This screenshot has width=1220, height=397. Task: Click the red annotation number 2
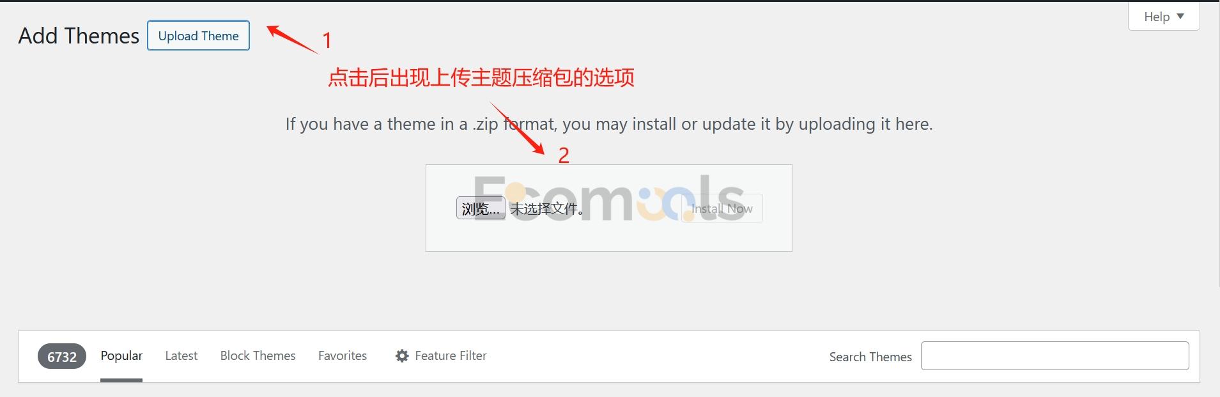pyautogui.click(x=564, y=155)
